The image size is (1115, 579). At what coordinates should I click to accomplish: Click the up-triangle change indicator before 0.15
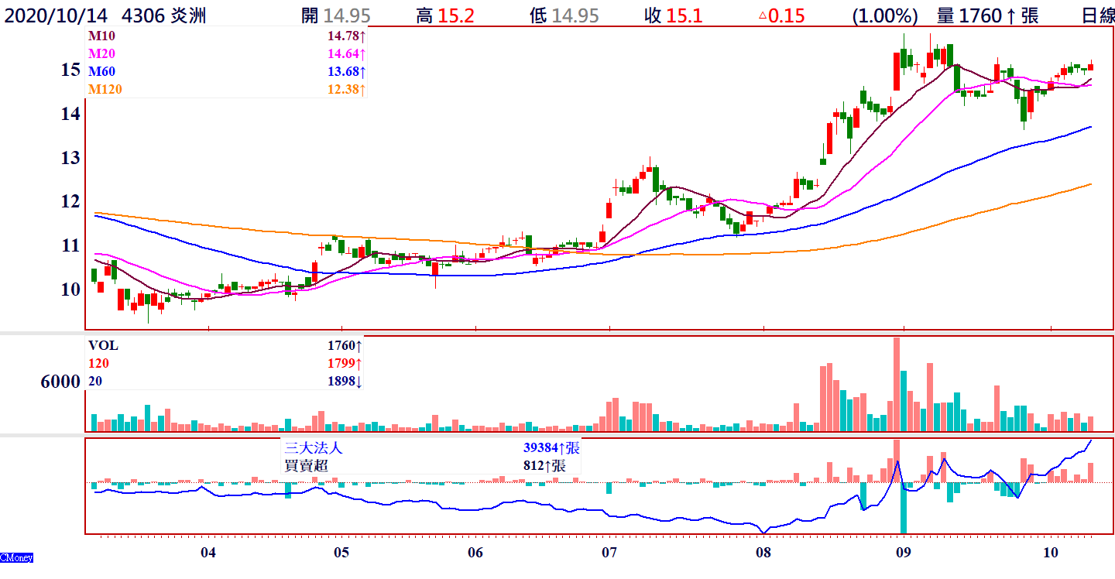pyautogui.click(x=762, y=15)
